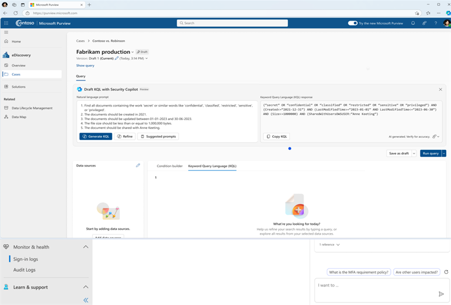The width and height of the screenshot is (451, 305).
Task: Expand the version history dropdown chevron
Action: pos(147,59)
